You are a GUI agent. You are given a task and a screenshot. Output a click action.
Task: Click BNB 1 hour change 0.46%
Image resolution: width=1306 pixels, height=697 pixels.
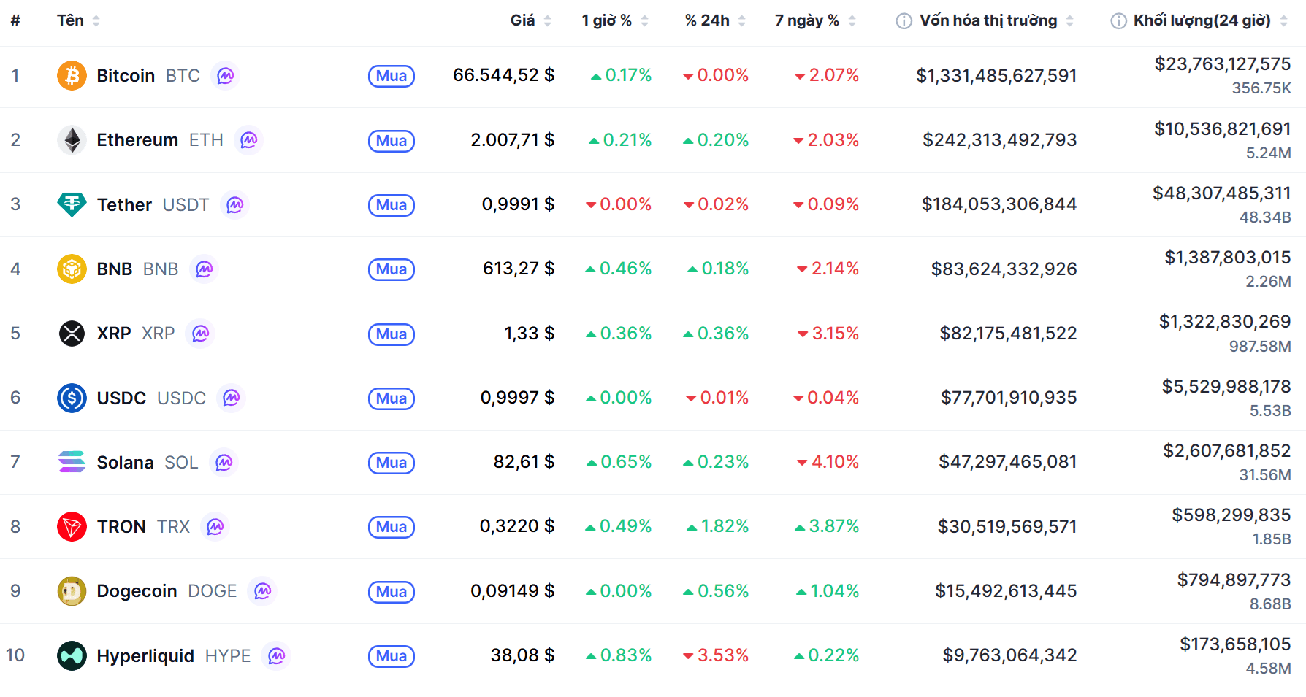pyautogui.click(x=618, y=269)
